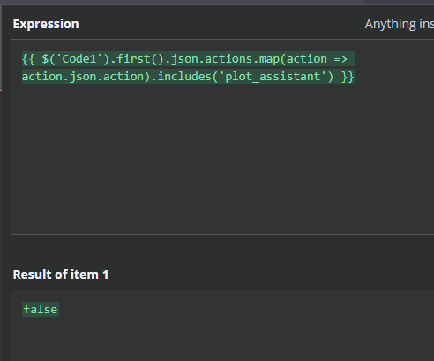Click the word 'actions' in the expression
The width and height of the screenshot is (434, 361).
pyautogui.click(x=228, y=59)
